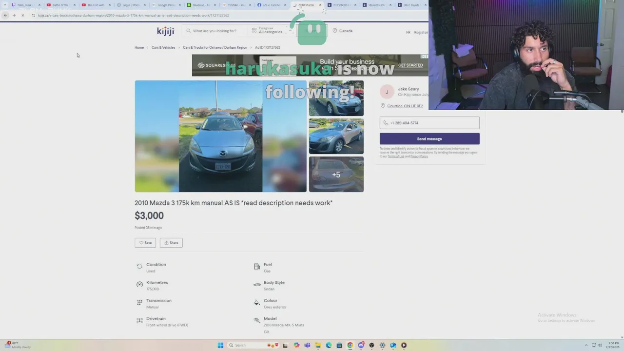Click the Model search icon

257,320
